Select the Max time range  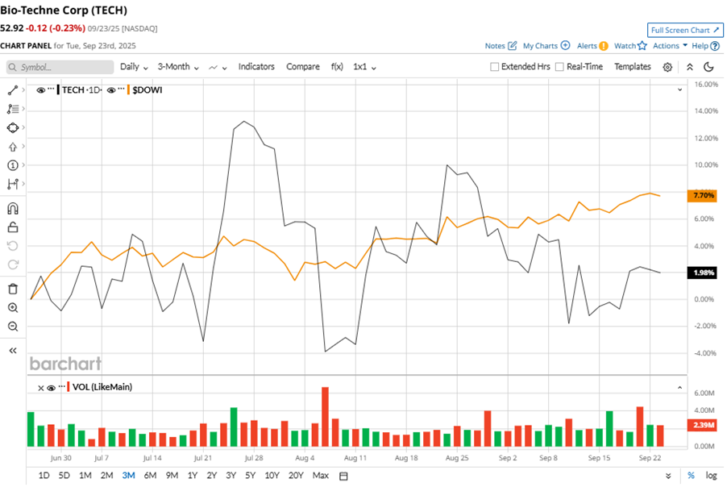pos(321,476)
